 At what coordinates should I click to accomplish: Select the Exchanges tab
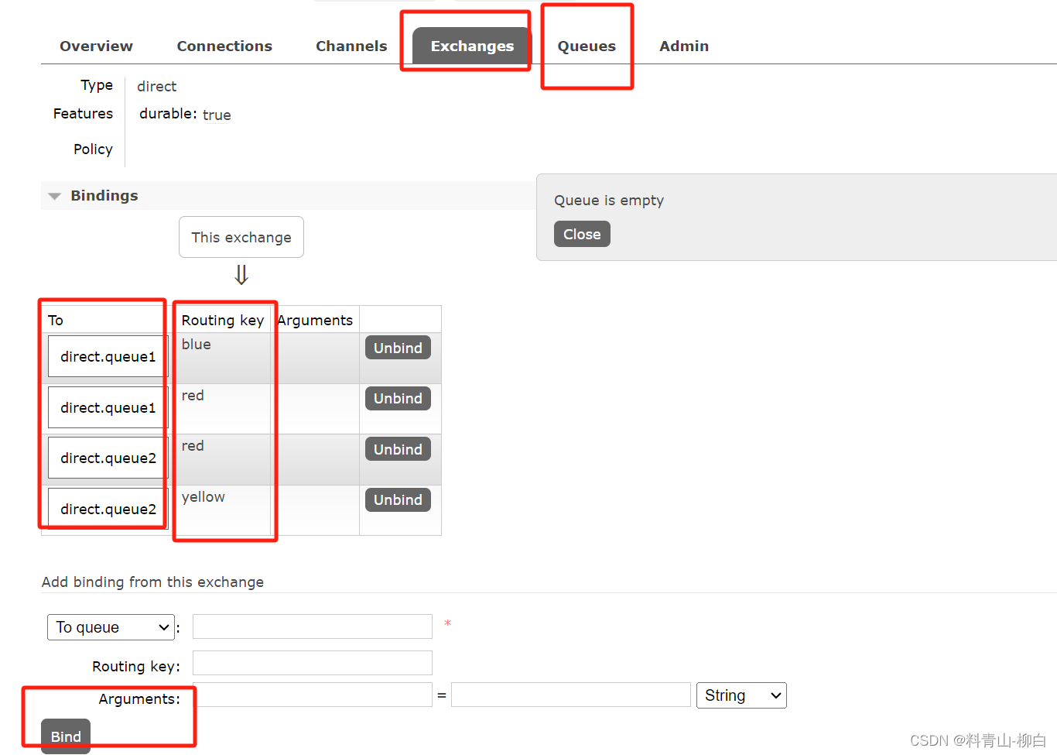pyautogui.click(x=472, y=46)
